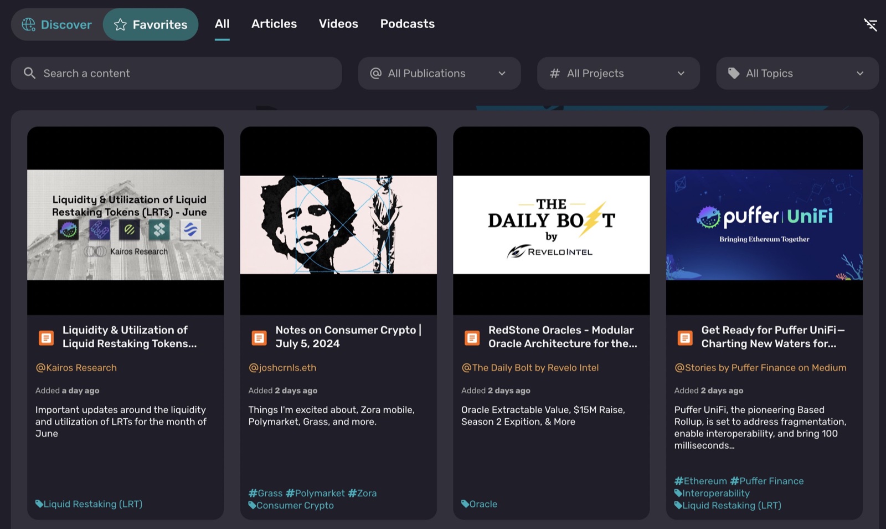886x529 pixels.
Task: Click the description starting 'Puffer UniFi, the pioneering'
Action: tap(760, 428)
